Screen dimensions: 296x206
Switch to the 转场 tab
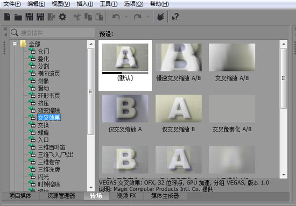(x=96, y=196)
